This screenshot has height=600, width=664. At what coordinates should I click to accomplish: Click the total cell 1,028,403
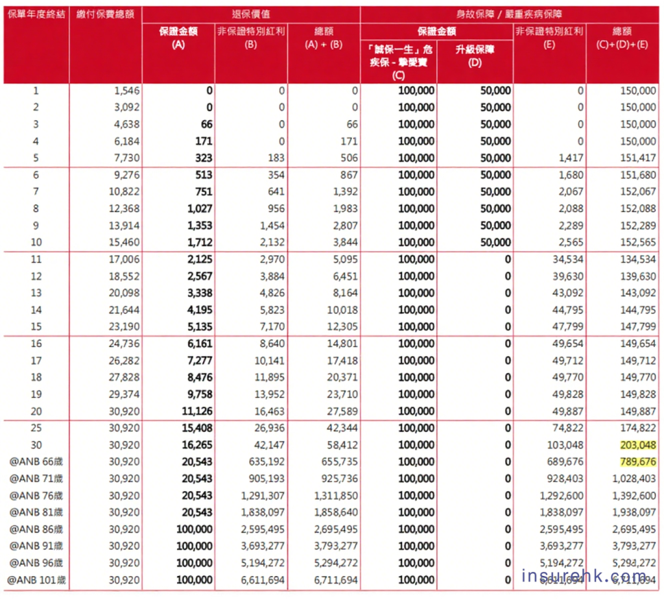pyautogui.click(x=634, y=479)
